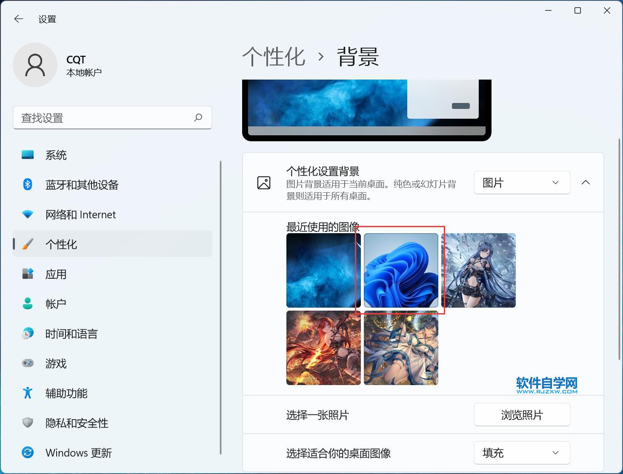Click the 查找设置 search box

[102, 118]
